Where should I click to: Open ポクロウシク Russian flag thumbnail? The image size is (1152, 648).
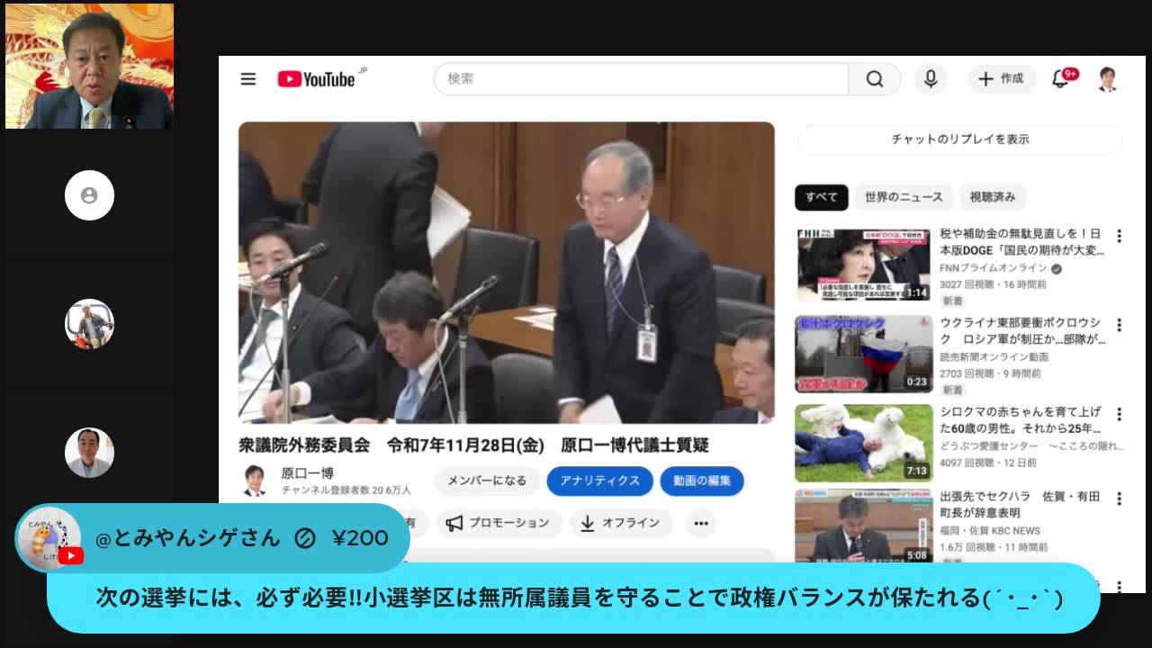pos(863,354)
